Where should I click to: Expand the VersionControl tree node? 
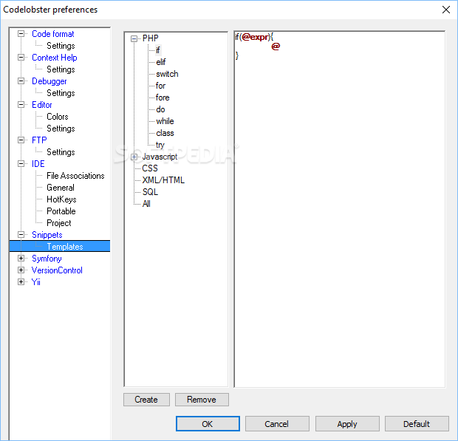[21, 270]
